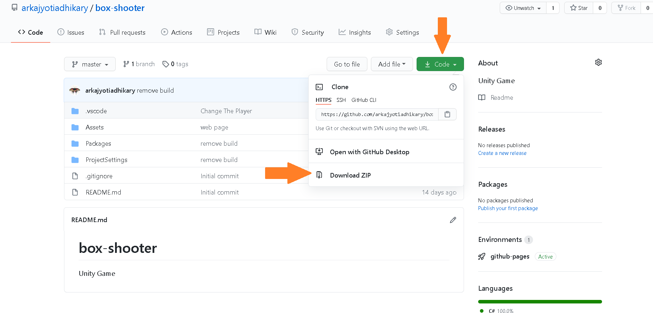This screenshot has width=653, height=313.
Task: Open the ProjectSettings folder
Action: [107, 160]
